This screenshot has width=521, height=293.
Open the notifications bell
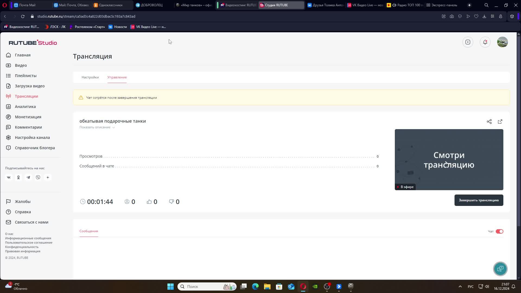[x=485, y=42]
